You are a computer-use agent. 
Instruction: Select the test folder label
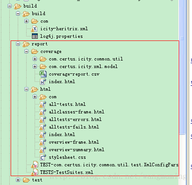click(x=37, y=180)
